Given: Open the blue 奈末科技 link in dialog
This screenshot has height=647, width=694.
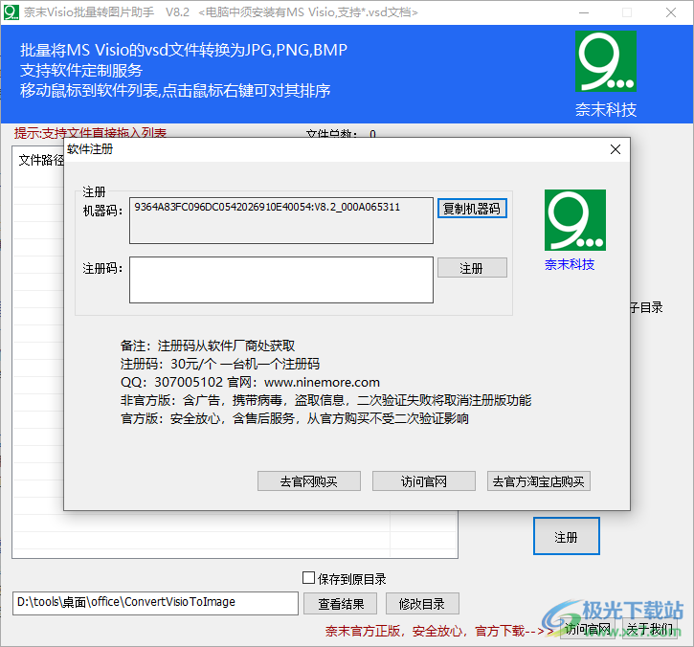Looking at the screenshot, I should (570, 265).
